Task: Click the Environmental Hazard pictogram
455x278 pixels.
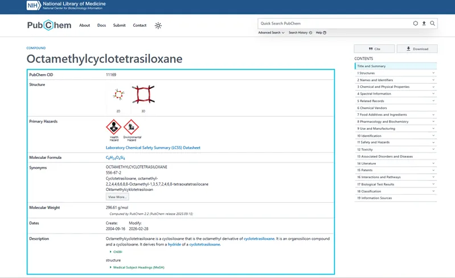Action: point(131,127)
